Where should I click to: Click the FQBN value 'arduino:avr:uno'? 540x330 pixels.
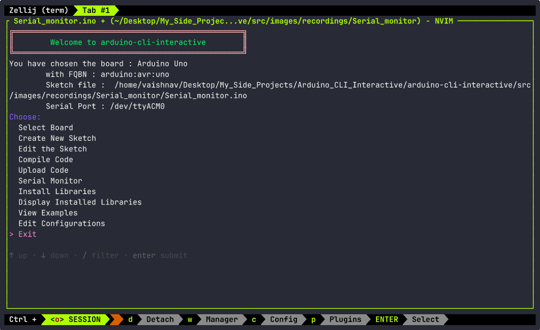135,74
